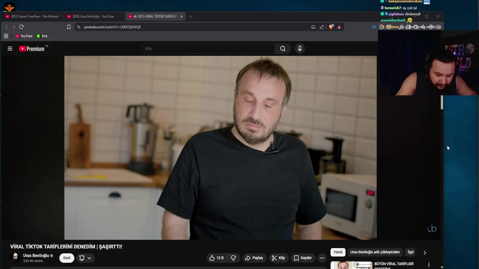Open a new browser tab
This screenshot has width=479, height=269.
coord(191,16)
